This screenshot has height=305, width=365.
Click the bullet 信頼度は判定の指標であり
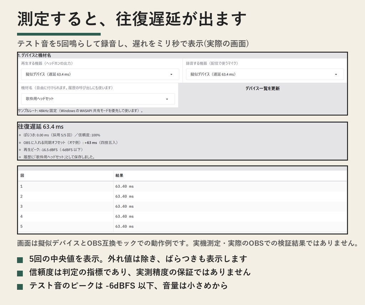click(x=140, y=272)
